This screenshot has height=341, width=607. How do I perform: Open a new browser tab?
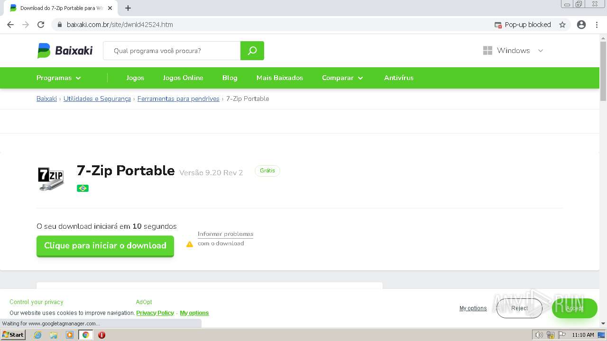[x=128, y=8]
